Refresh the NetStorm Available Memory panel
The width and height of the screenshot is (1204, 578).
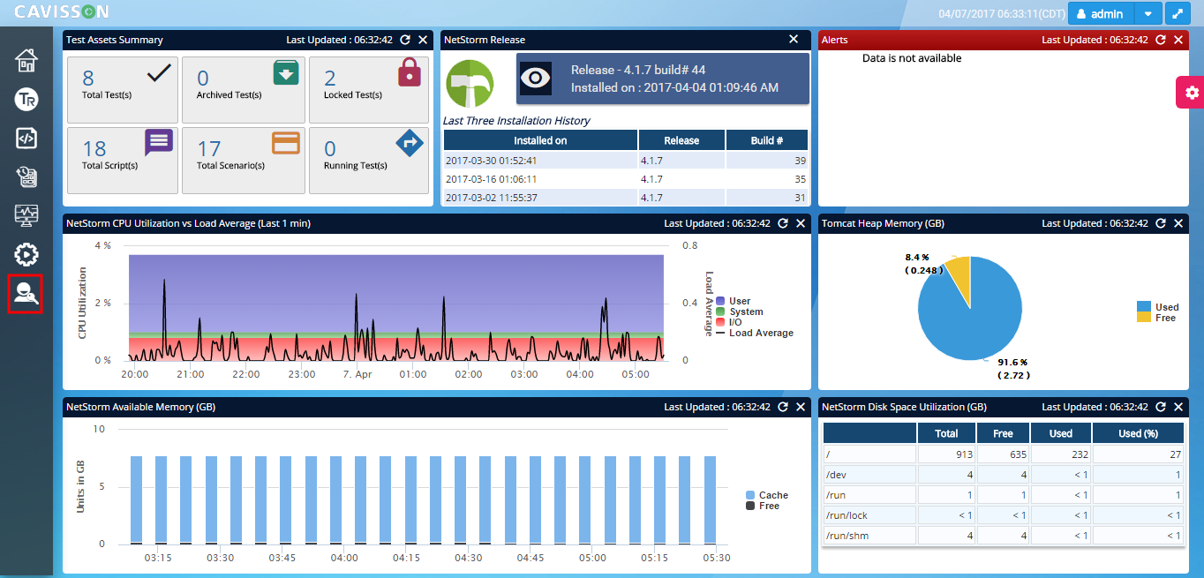pyautogui.click(x=783, y=407)
